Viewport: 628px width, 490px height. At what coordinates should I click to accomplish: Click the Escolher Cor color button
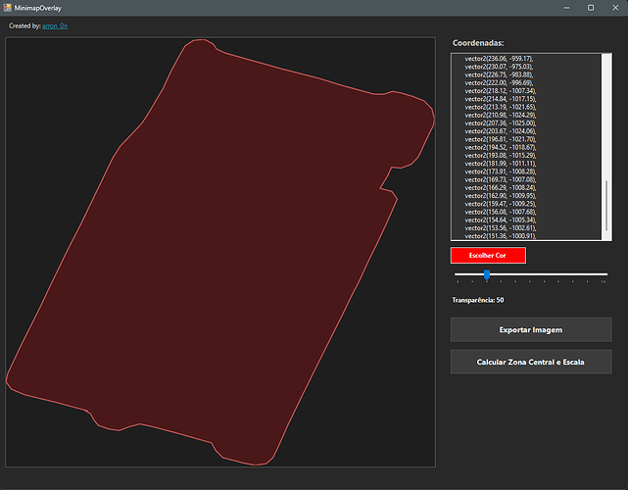pos(487,255)
